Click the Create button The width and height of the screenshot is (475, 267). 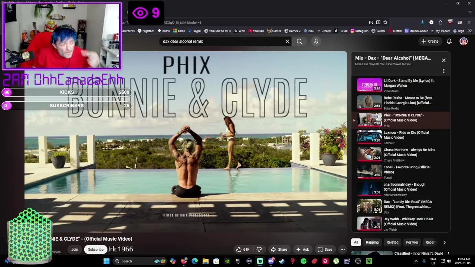[430, 41]
